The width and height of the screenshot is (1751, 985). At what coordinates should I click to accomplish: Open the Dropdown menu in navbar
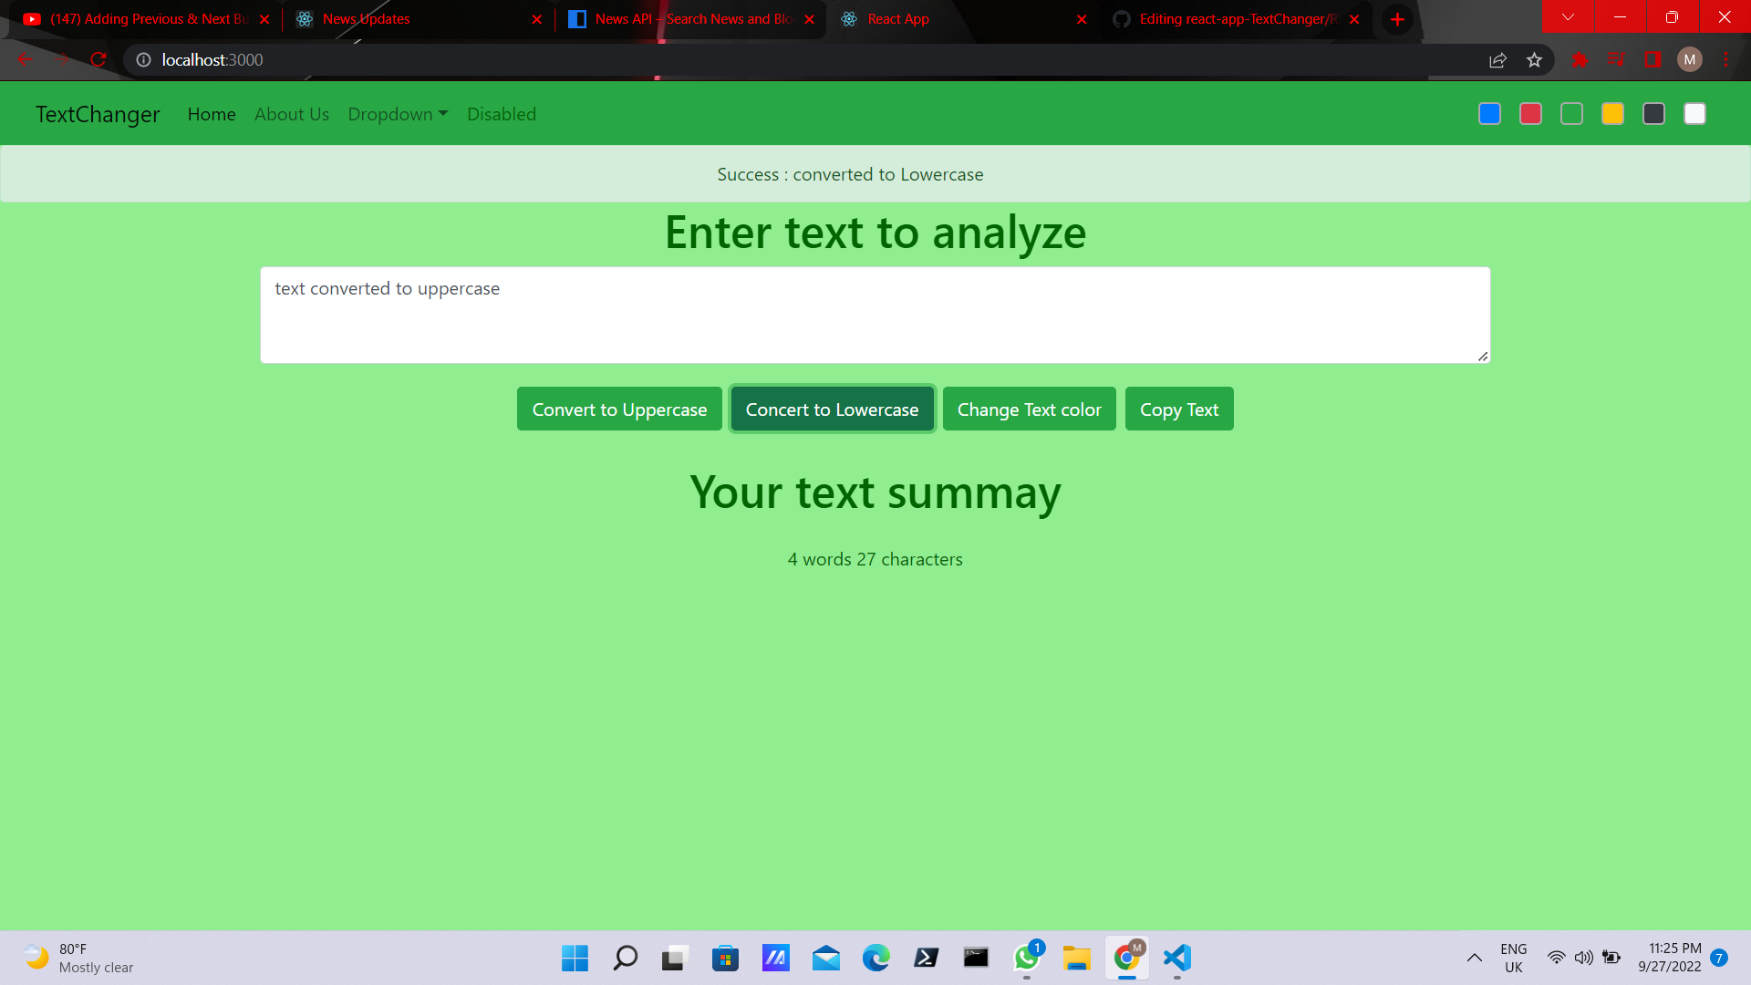398,114
